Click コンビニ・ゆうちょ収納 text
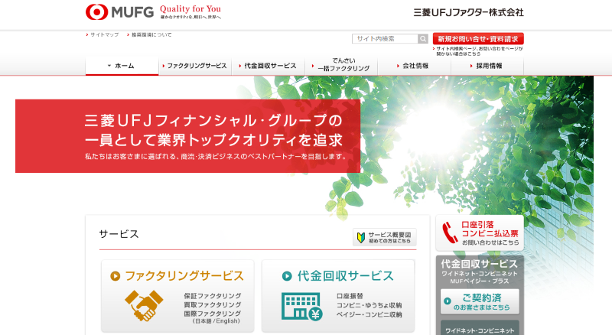This screenshot has height=335, width=612. (x=369, y=305)
